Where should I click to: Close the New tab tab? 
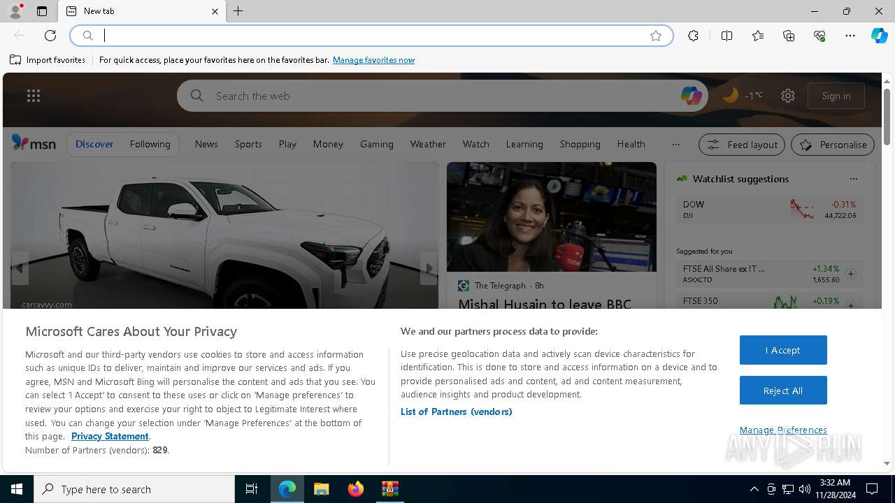tap(215, 11)
